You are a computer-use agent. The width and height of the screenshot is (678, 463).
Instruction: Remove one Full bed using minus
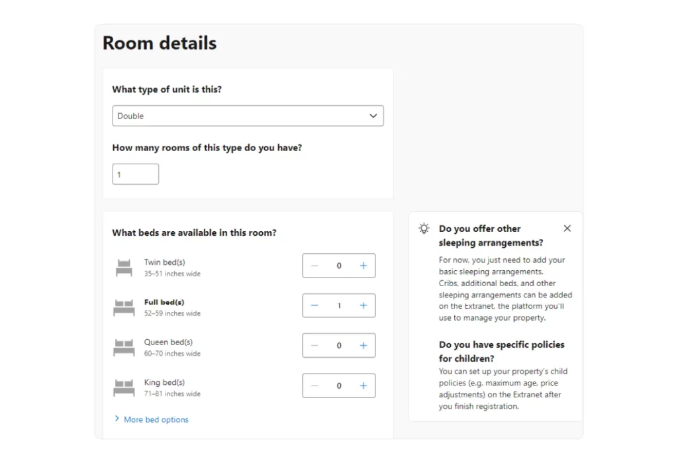pyautogui.click(x=315, y=305)
